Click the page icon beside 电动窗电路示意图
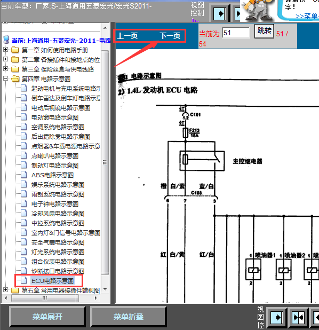This screenshot has width=319, height=330. pos(24,117)
